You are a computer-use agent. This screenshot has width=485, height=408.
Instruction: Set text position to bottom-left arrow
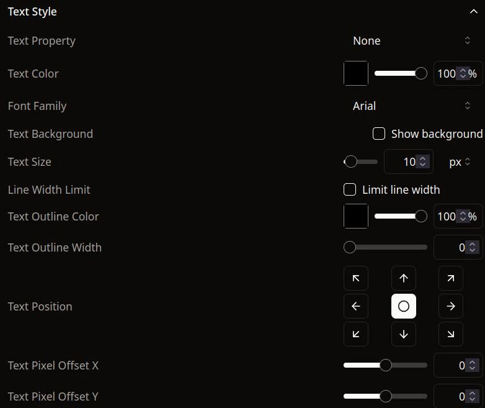[356, 334]
